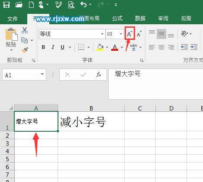Toggle Underline formatting
Screen dimensions: 203x182
pos(62,47)
